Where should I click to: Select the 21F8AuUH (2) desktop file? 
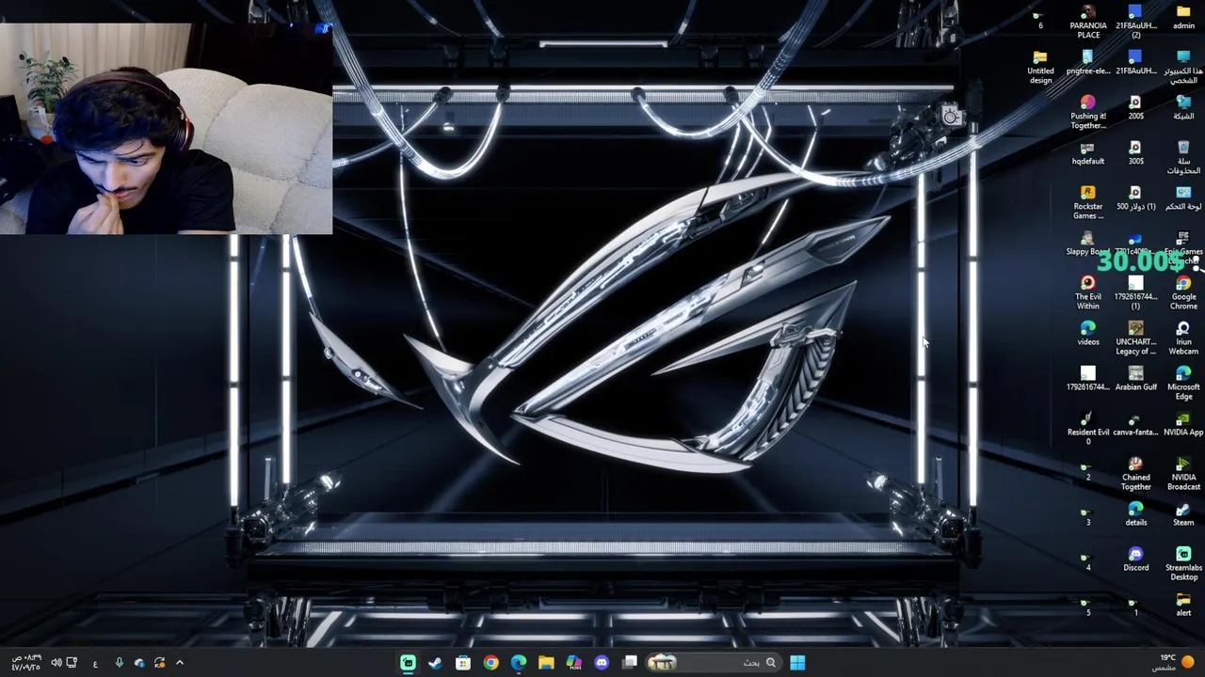tap(1135, 22)
